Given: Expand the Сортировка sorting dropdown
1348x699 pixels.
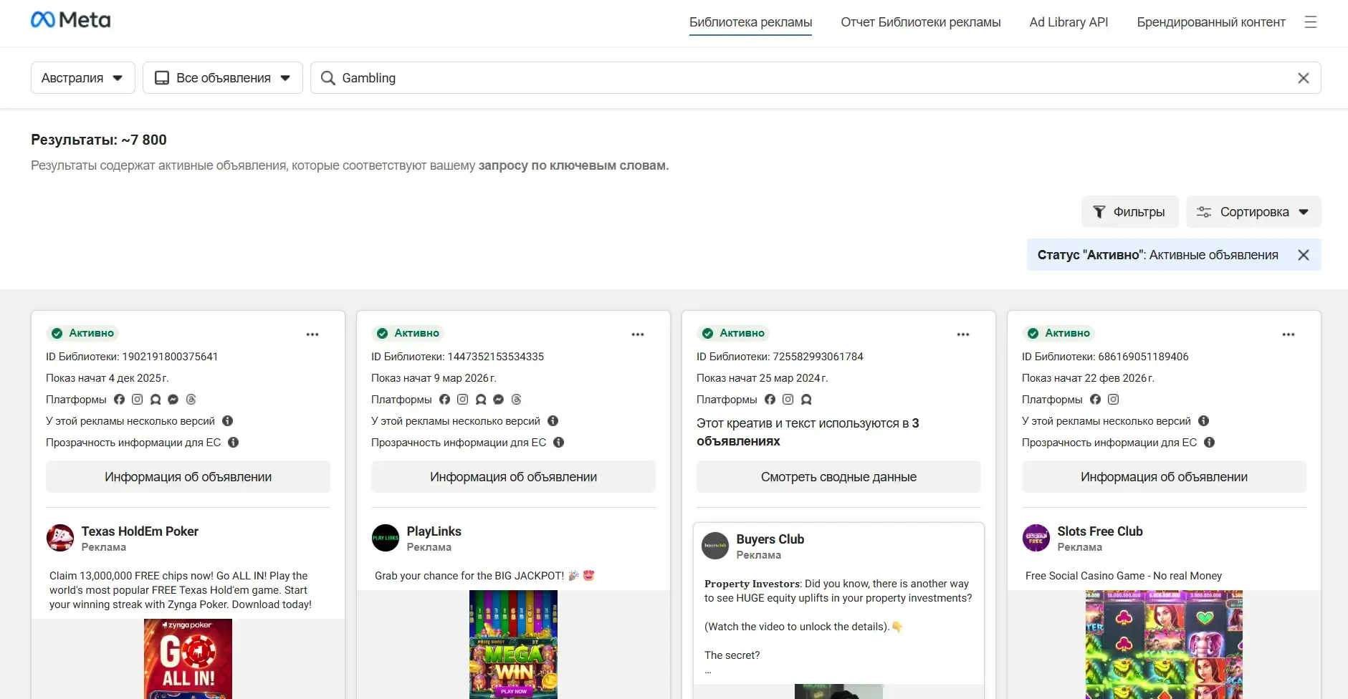Looking at the screenshot, I should [x=1253, y=212].
